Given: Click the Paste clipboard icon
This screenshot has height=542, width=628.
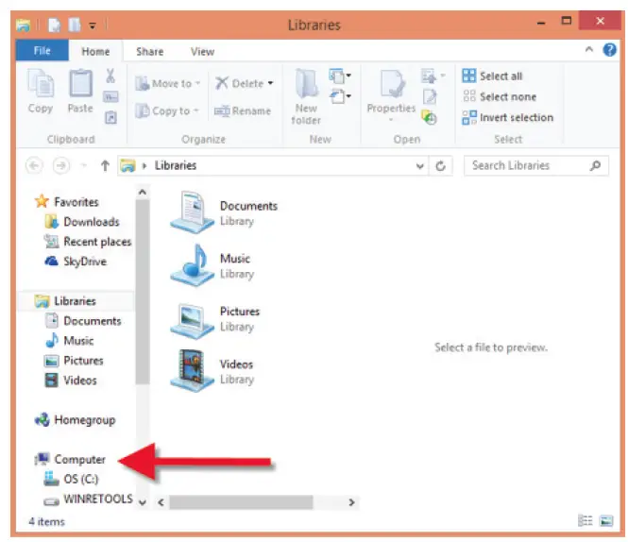Looking at the screenshot, I should coord(81,83).
